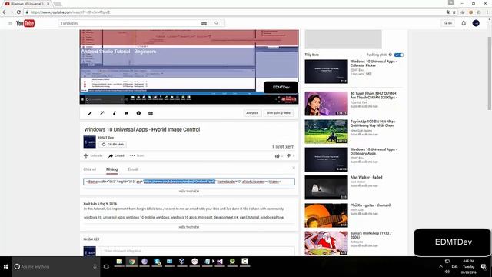This screenshot has width=492, height=277.
Task: Go to the YouTube logo home
Action: click(x=25, y=23)
